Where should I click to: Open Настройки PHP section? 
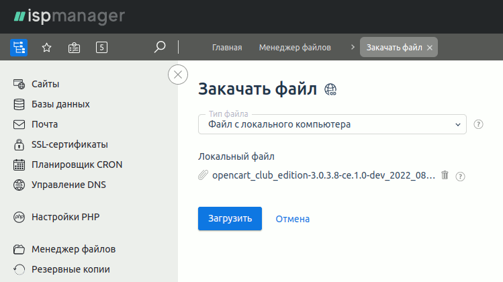click(x=65, y=217)
